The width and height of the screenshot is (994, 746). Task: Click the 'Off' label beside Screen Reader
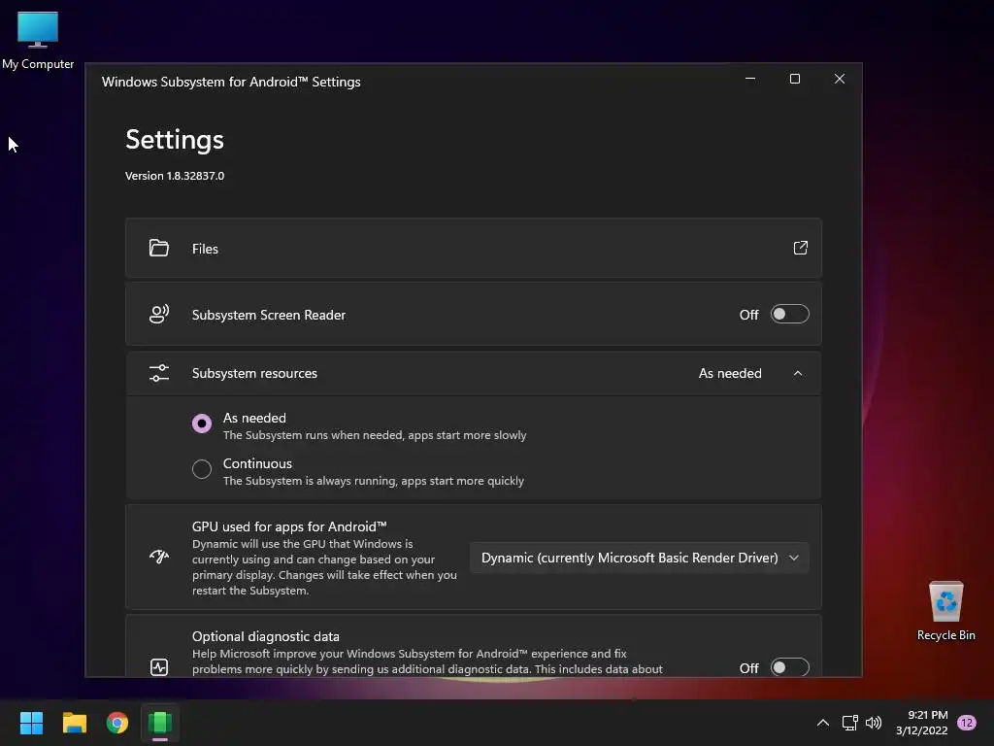748,315
